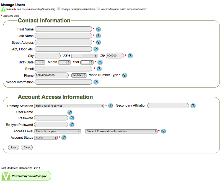Open help for School Information
This screenshot has width=222, height=183.
[96, 82]
